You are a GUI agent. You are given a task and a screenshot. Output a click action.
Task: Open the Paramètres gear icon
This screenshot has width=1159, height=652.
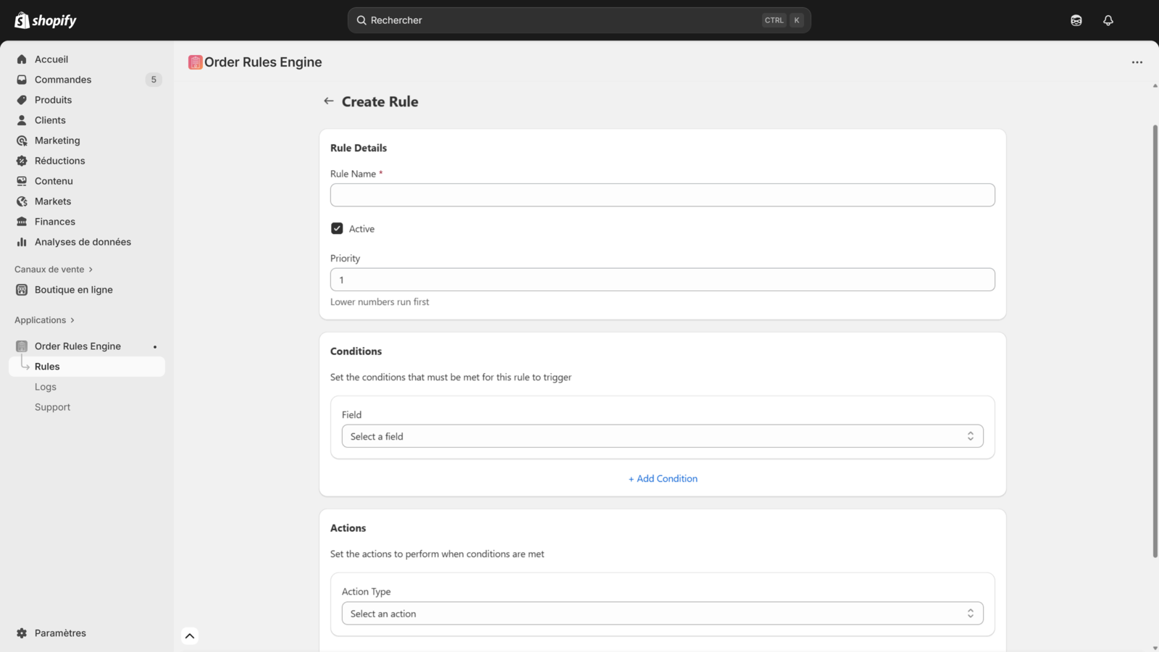click(21, 632)
